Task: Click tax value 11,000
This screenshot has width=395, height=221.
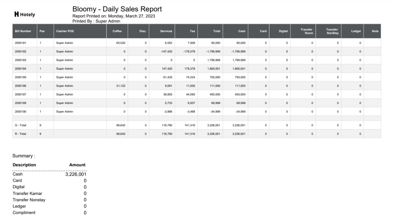Action: (x=191, y=86)
